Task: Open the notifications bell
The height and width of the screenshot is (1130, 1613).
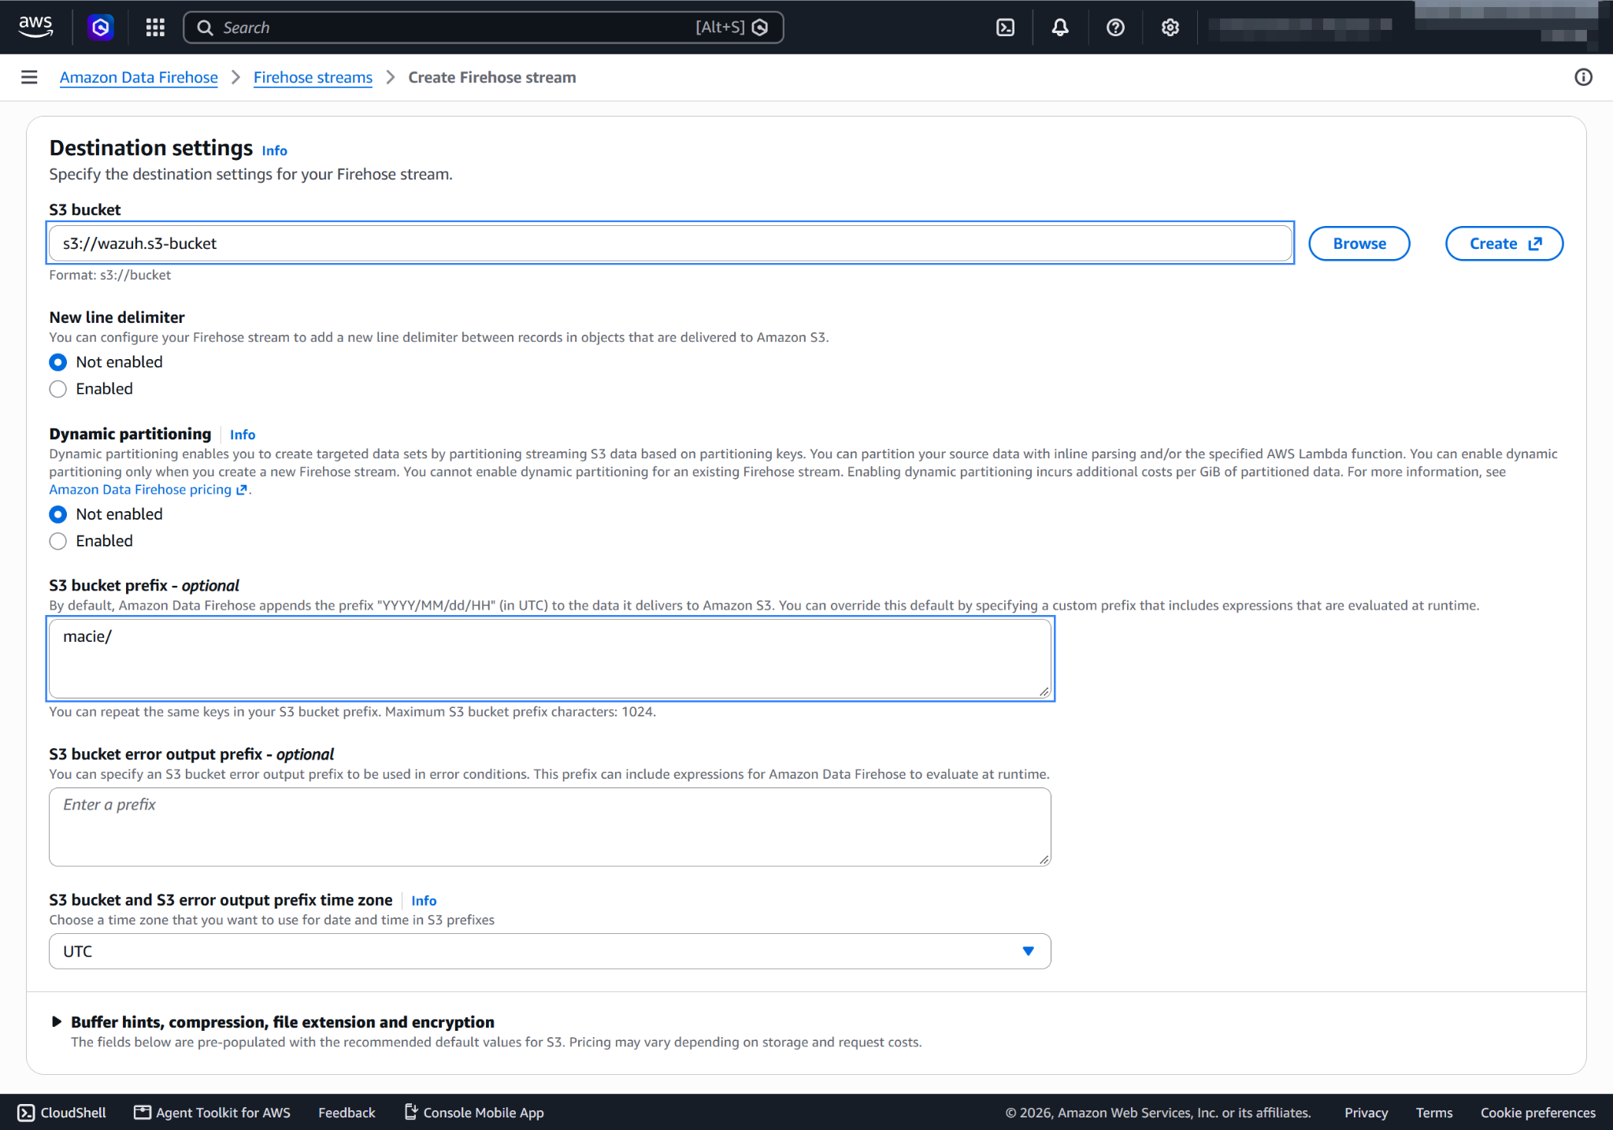Action: point(1060,28)
